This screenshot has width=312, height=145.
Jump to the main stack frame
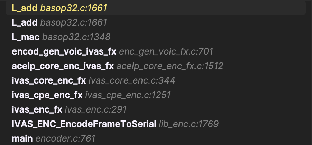22,139
